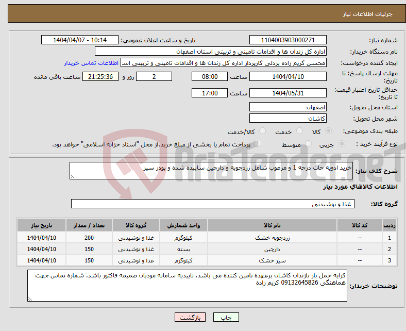Select the خدمت radio button
The width and height of the screenshot is (406, 331).
(299, 131)
